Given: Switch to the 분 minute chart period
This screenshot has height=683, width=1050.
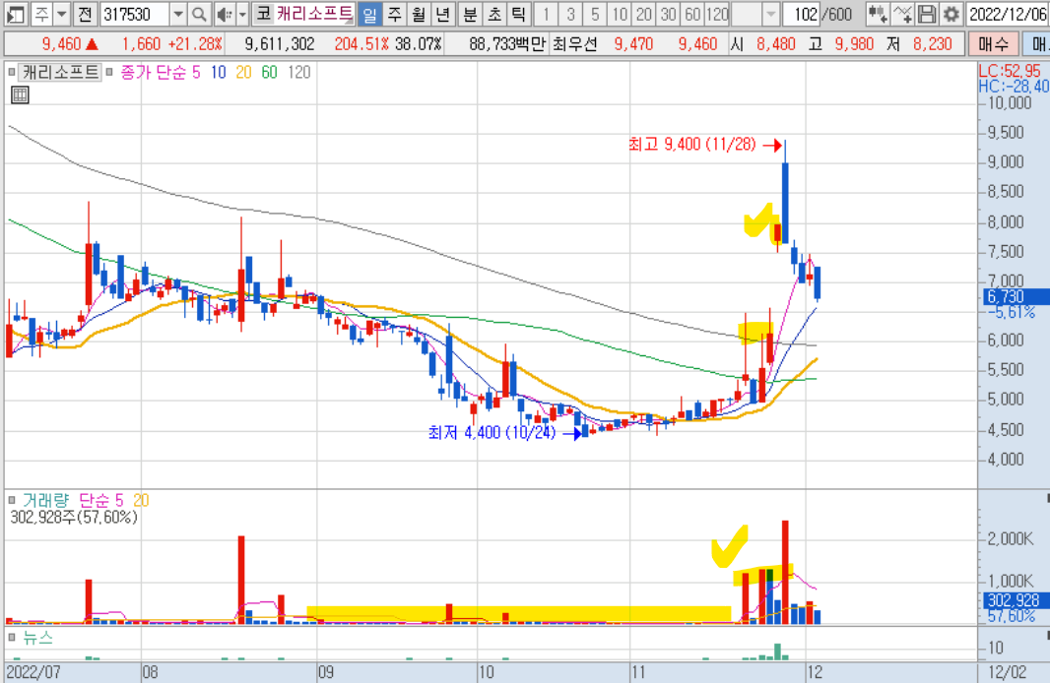Looking at the screenshot, I should (x=470, y=14).
